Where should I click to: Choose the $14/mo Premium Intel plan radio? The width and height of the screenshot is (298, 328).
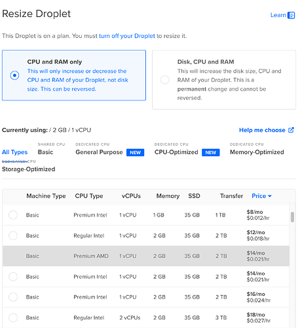(x=13, y=277)
